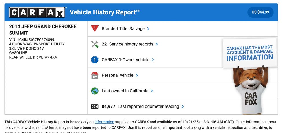Image resolution: width=289 pixels, height=133 pixels.
Task: Click the red salvage warning triangle icon
Action: click(95, 29)
